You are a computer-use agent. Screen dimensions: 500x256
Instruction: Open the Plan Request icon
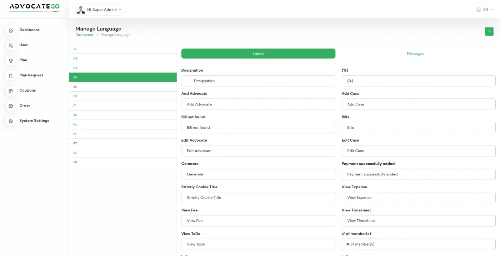coord(11,76)
